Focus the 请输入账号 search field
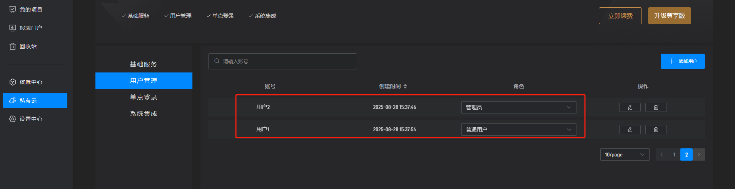735x189 pixels. [285, 61]
